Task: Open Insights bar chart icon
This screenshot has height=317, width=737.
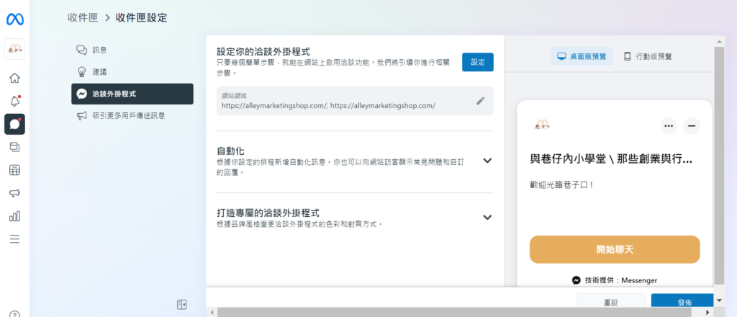Action: tap(14, 216)
